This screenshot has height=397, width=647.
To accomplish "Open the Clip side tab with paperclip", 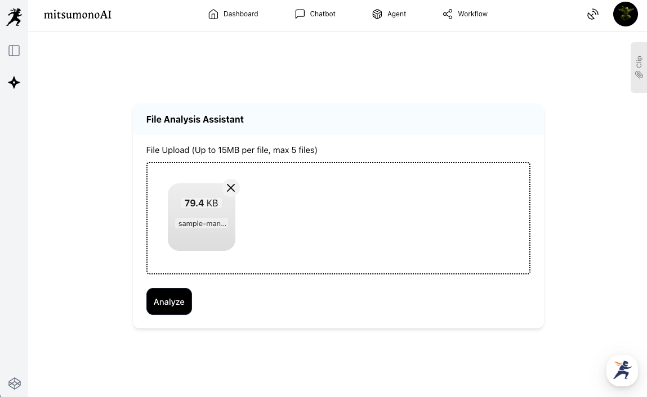I will 639,67.
